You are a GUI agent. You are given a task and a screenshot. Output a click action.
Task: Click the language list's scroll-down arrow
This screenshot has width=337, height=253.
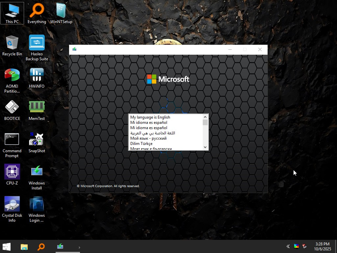(x=205, y=147)
